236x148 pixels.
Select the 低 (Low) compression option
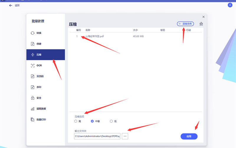tap(111, 121)
